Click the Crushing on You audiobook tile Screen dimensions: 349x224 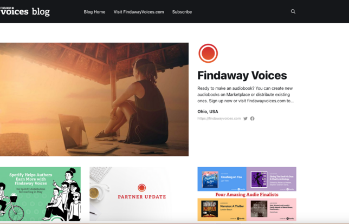click(x=222, y=179)
